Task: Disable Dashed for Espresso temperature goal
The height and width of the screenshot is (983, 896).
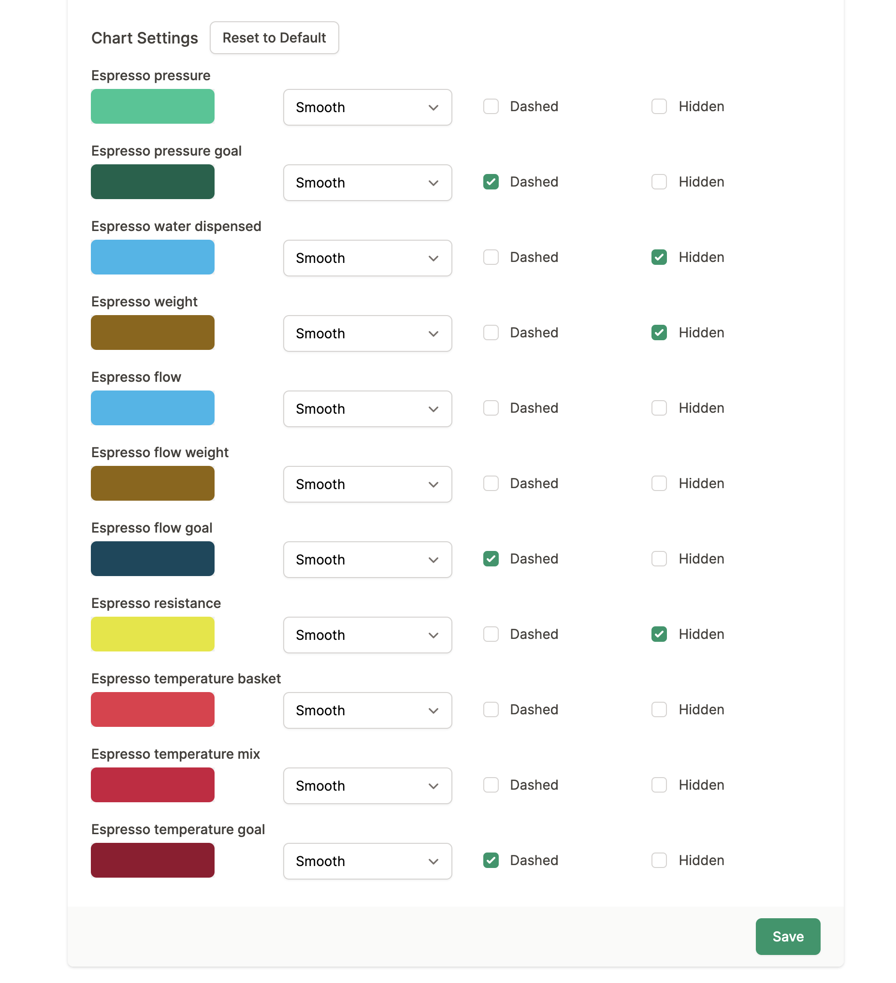Action: pos(491,860)
